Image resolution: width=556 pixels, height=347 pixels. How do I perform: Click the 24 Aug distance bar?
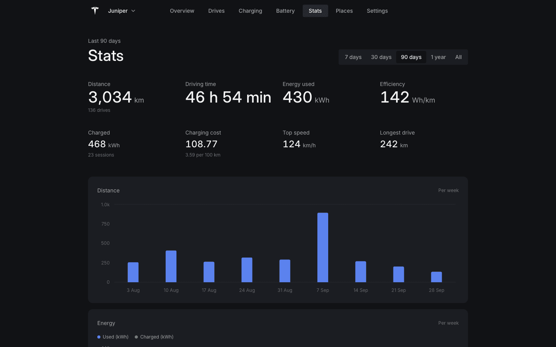click(247, 270)
